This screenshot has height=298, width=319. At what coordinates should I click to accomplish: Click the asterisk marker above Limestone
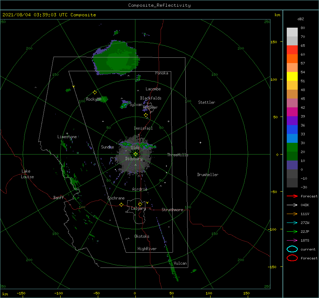tap(67, 134)
